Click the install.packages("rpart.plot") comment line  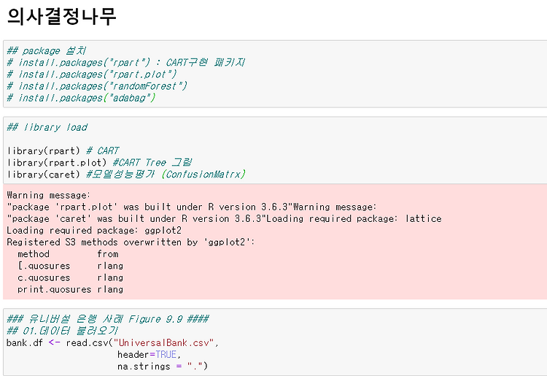[x=92, y=74]
